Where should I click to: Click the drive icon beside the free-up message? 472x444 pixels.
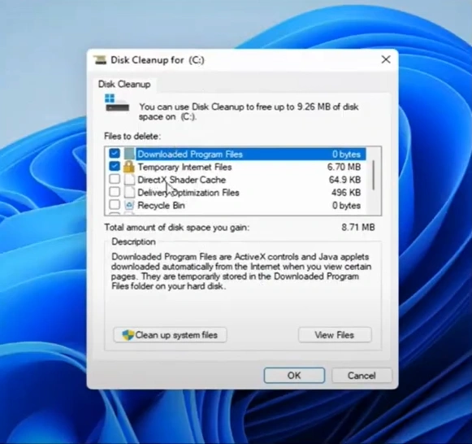point(117,103)
